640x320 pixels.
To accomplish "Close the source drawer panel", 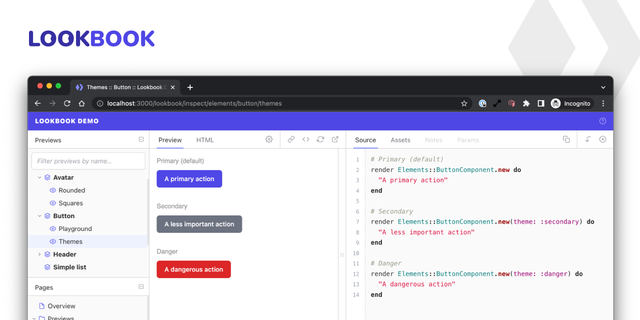I will point(602,139).
